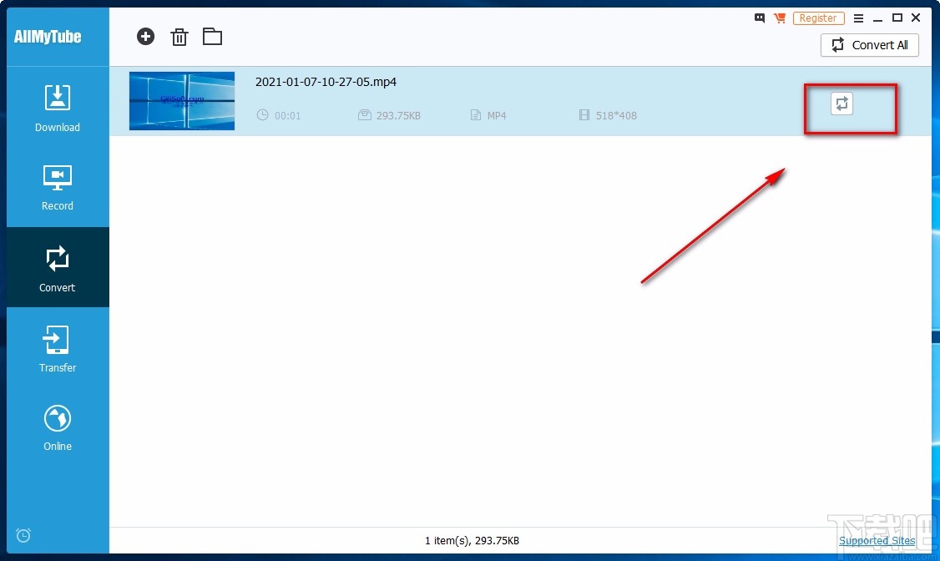Open the scheduler clock icon
The width and height of the screenshot is (940, 561).
point(23,535)
